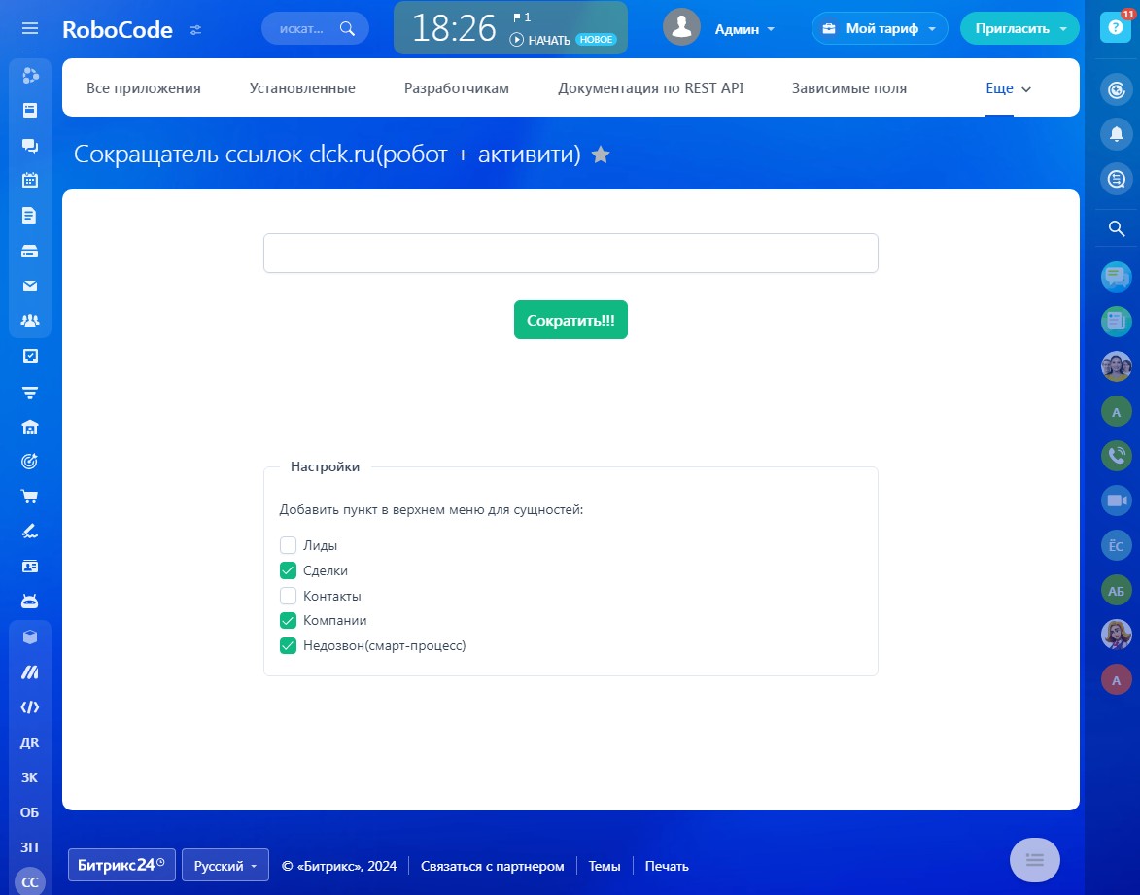1140x895 pixels.
Task: Click the RoboCode portal logo
Action: [118, 29]
